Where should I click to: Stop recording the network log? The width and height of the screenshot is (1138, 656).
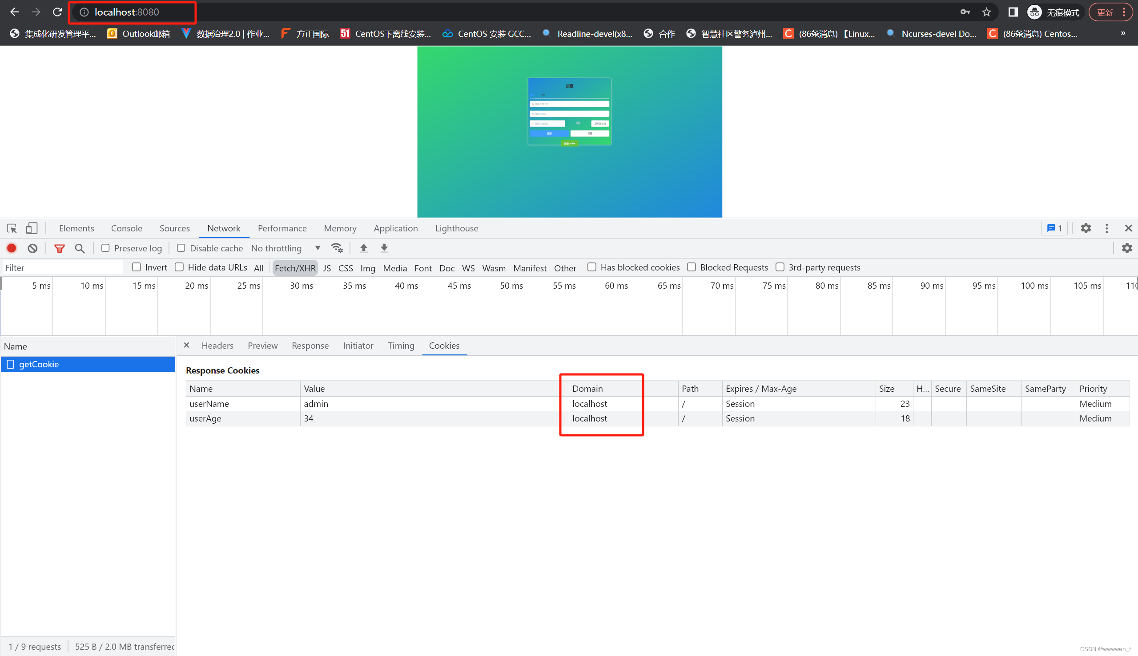pyautogui.click(x=11, y=248)
